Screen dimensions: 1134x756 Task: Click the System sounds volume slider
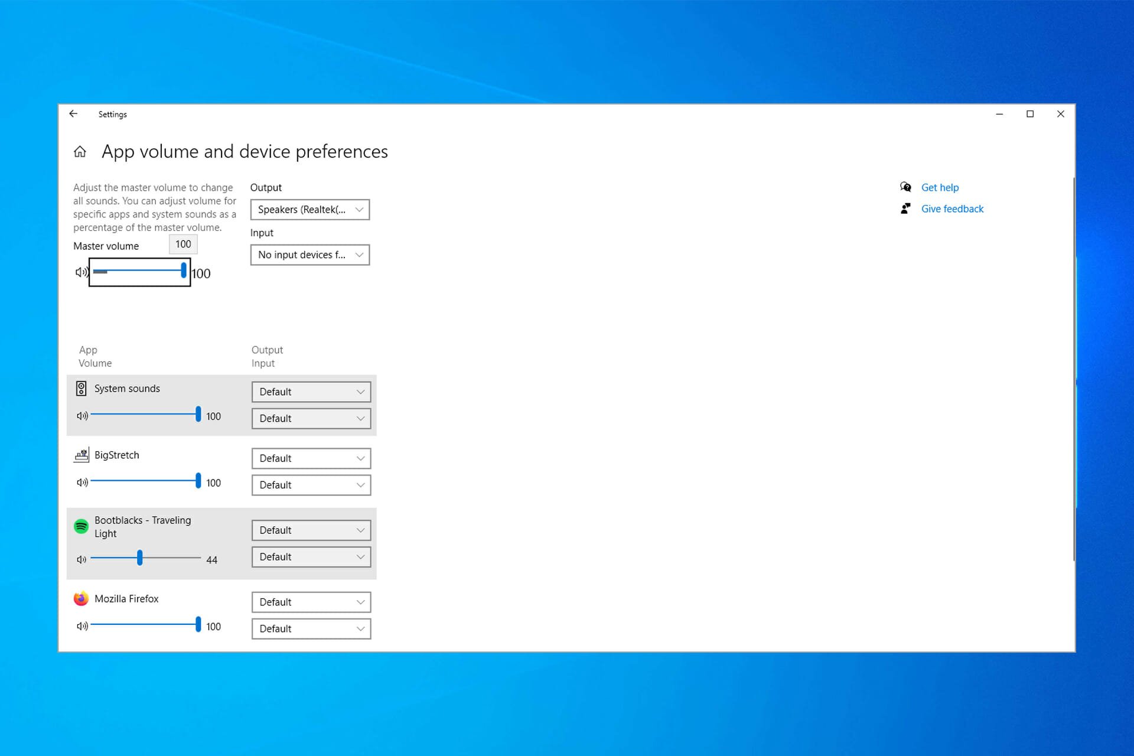click(x=145, y=414)
